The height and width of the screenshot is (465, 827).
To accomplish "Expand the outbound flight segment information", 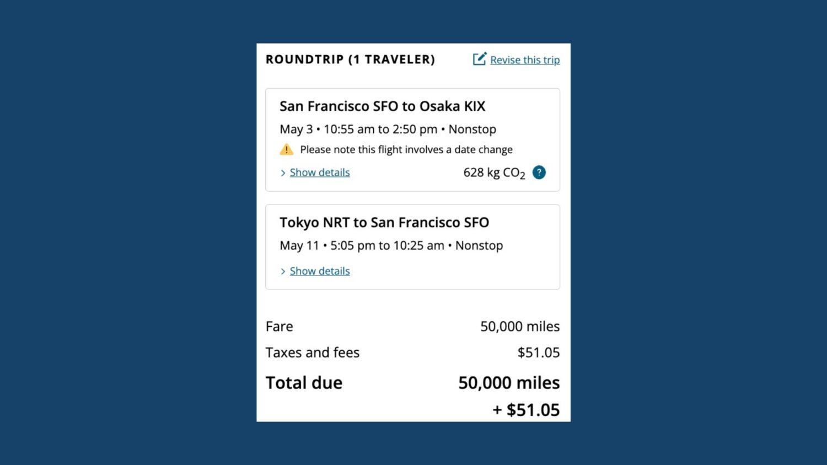I will click(x=320, y=172).
